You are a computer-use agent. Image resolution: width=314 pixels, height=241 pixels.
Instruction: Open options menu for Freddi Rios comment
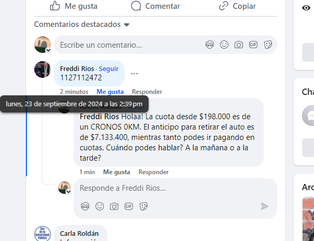[134, 74]
